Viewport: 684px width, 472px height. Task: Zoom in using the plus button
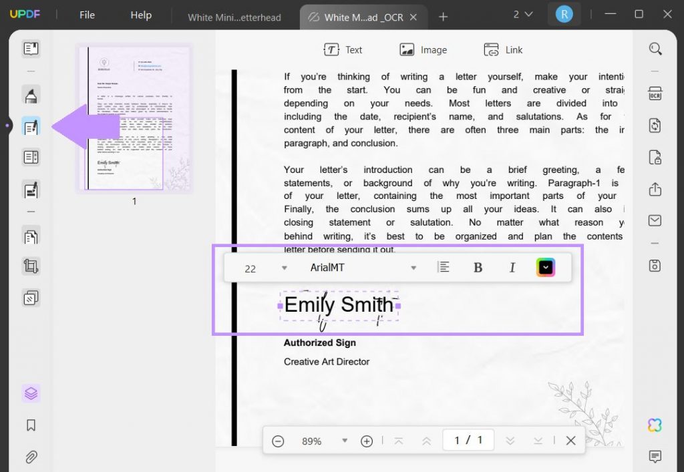(366, 441)
